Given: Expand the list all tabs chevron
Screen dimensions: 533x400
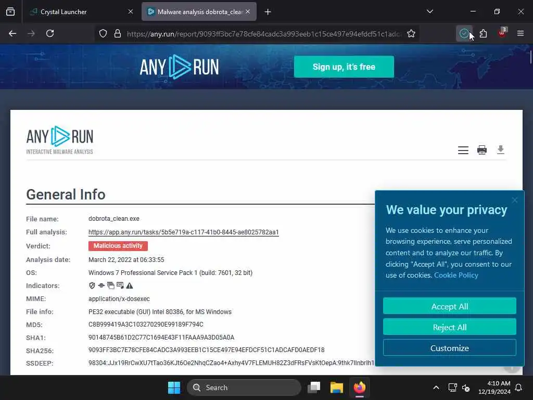Looking at the screenshot, I should pos(429,11).
